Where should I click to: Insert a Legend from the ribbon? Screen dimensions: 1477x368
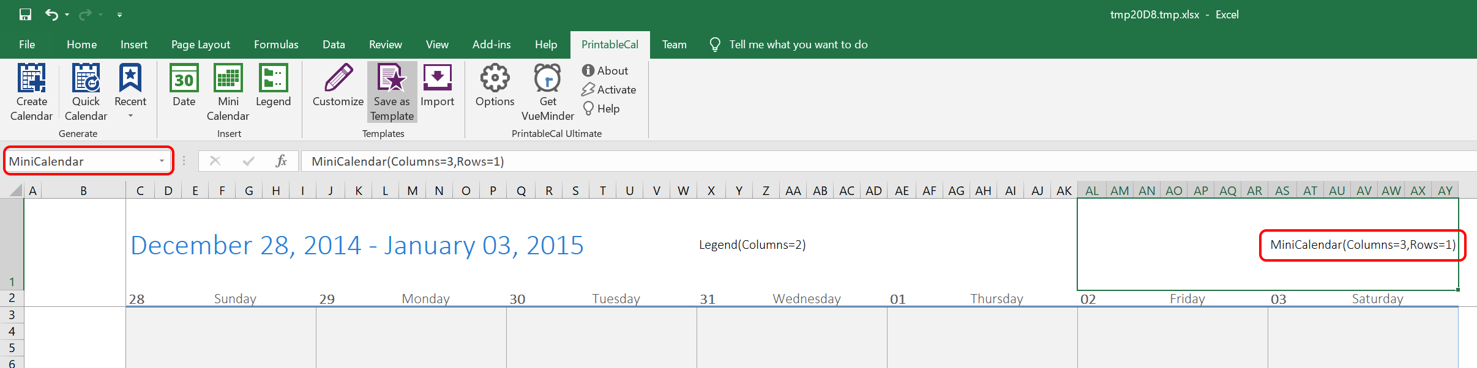tap(273, 79)
